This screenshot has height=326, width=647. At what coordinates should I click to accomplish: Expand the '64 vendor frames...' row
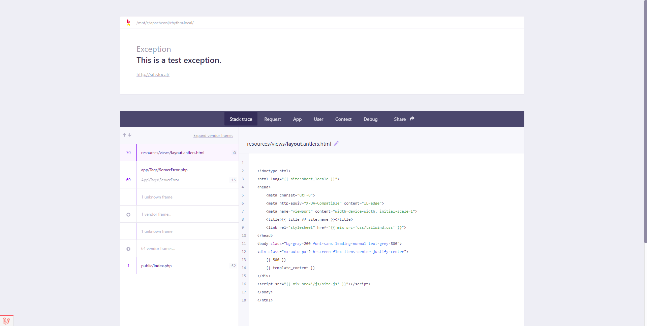tap(179, 249)
